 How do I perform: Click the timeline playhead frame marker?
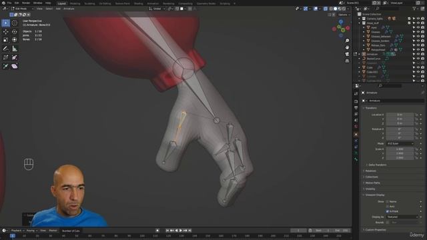tap(13, 235)
